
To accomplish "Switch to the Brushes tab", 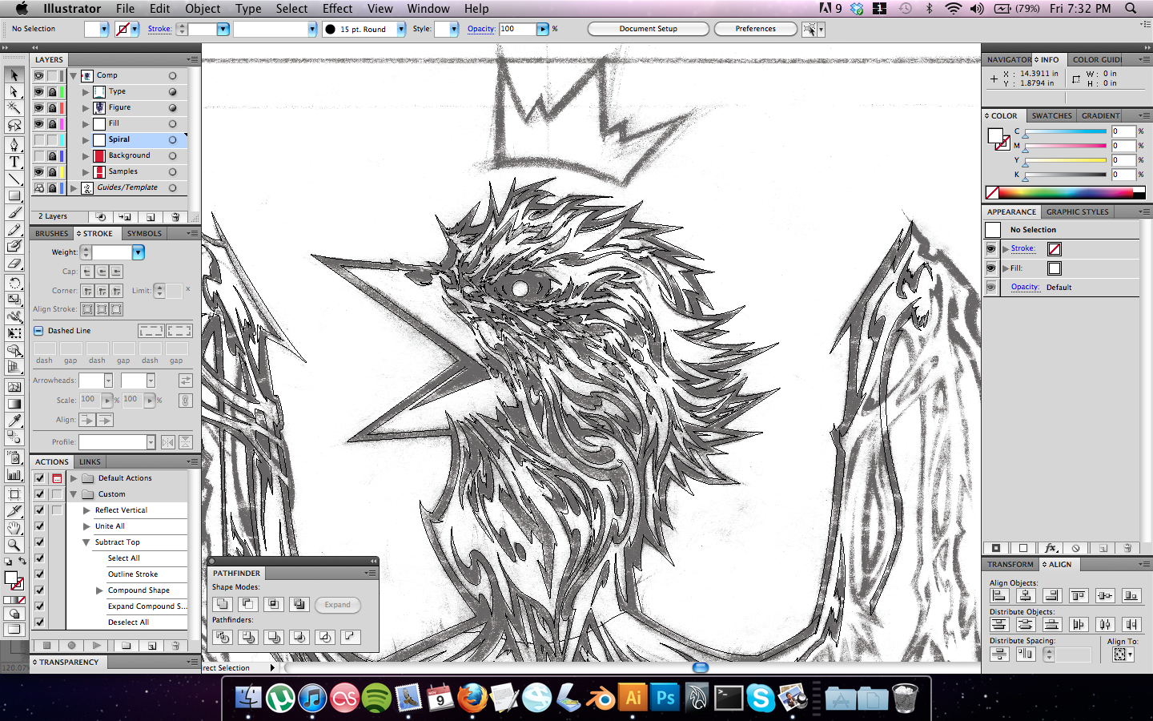I will pos(52,234).
